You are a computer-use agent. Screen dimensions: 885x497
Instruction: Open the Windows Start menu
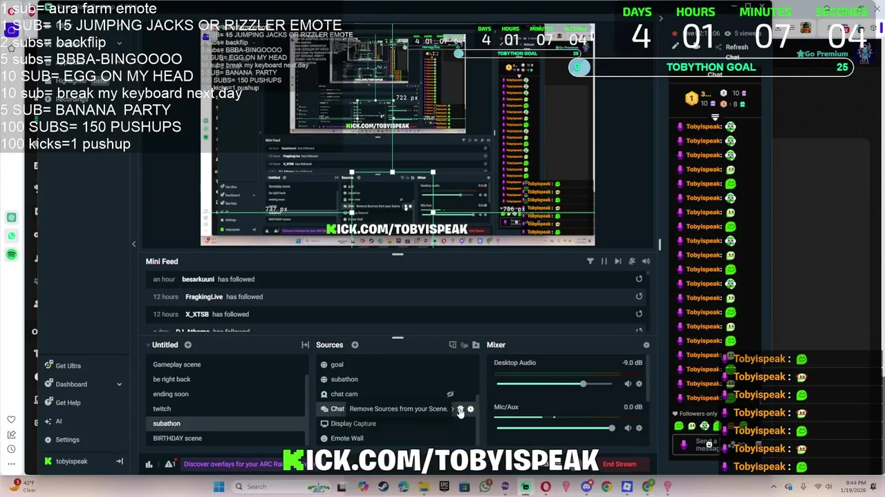[218, 487]
